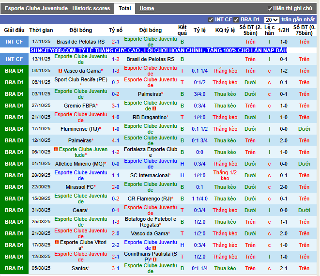The width and height of the screenshot is (320, 276).
Task: Click red card icon next to Gremio FBPA opponent 27/10/25
Action: [154, 108]
